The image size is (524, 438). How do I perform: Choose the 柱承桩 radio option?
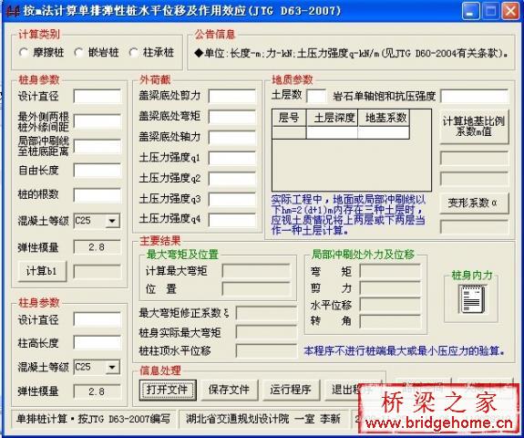pyautogui.click(x=134, y=53)
